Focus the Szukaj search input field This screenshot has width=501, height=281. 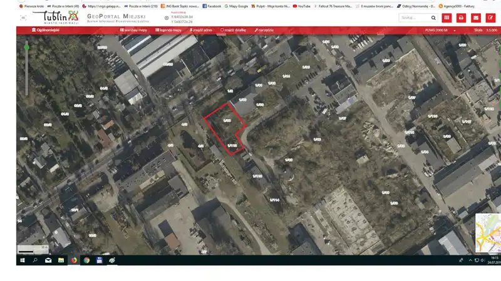(415, 18)
